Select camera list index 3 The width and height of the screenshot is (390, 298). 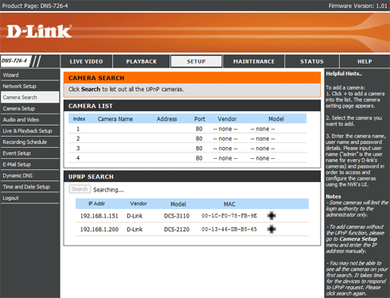78,149
